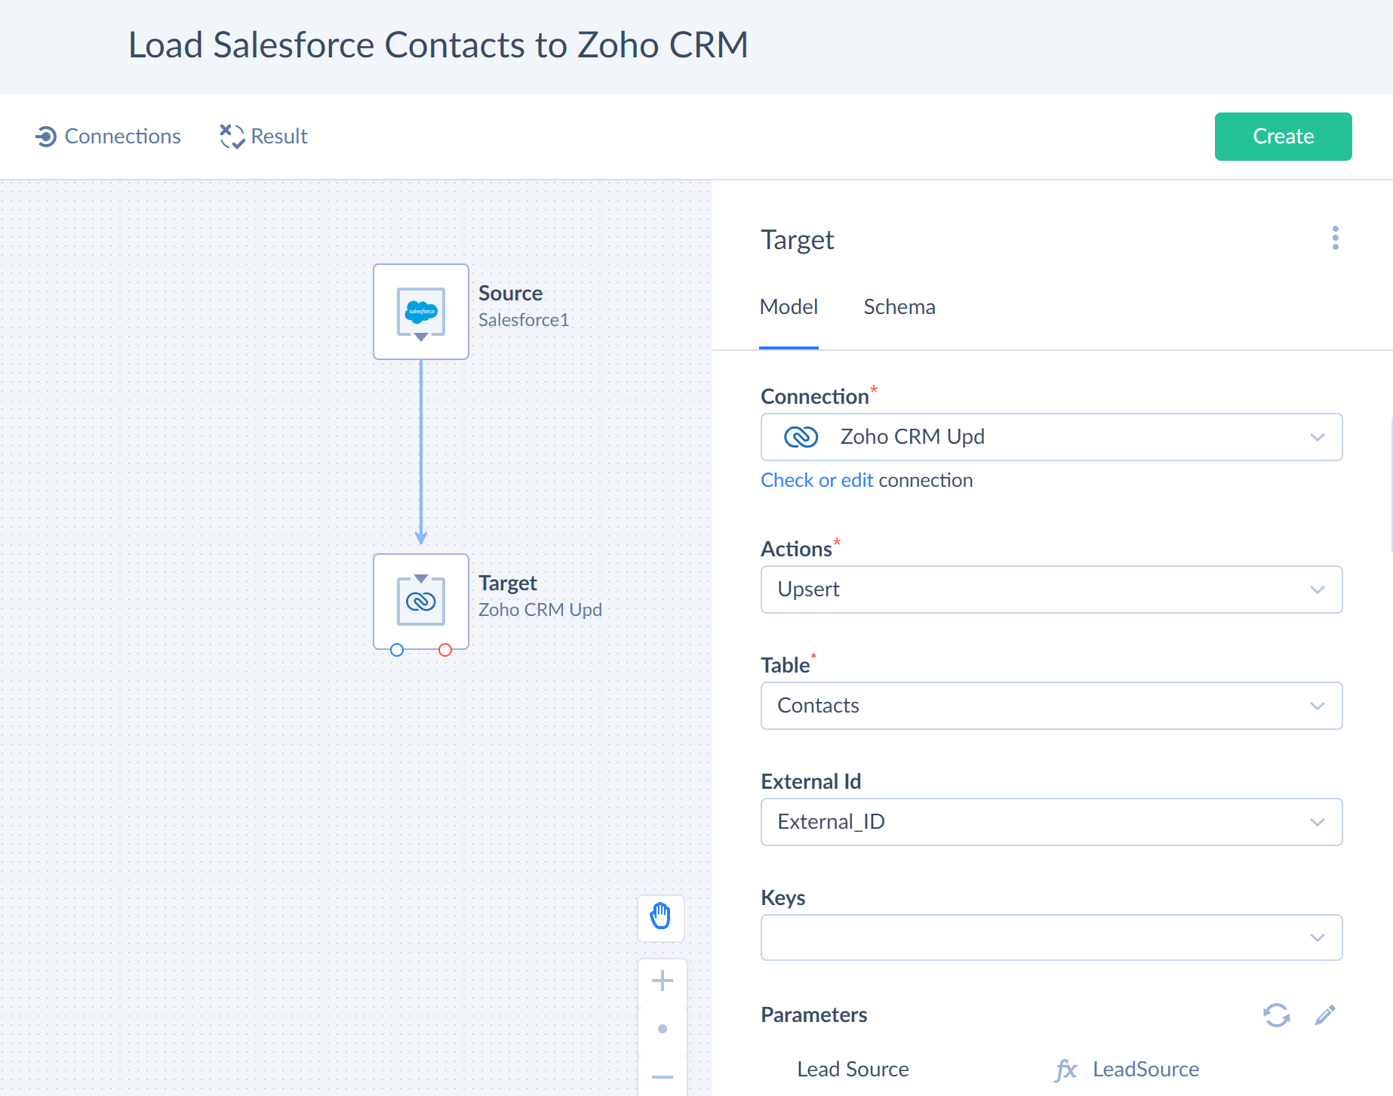The width and height of the screenshot is (1393, 1096).
Task: Activate the hand pan tool
Action: click(661, 918)
